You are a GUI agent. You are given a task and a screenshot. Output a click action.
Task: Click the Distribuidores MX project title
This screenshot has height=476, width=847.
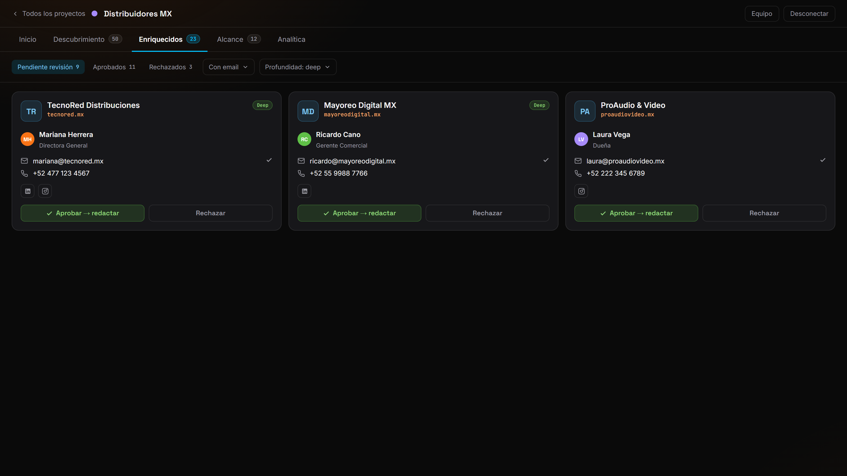(138, 13)
